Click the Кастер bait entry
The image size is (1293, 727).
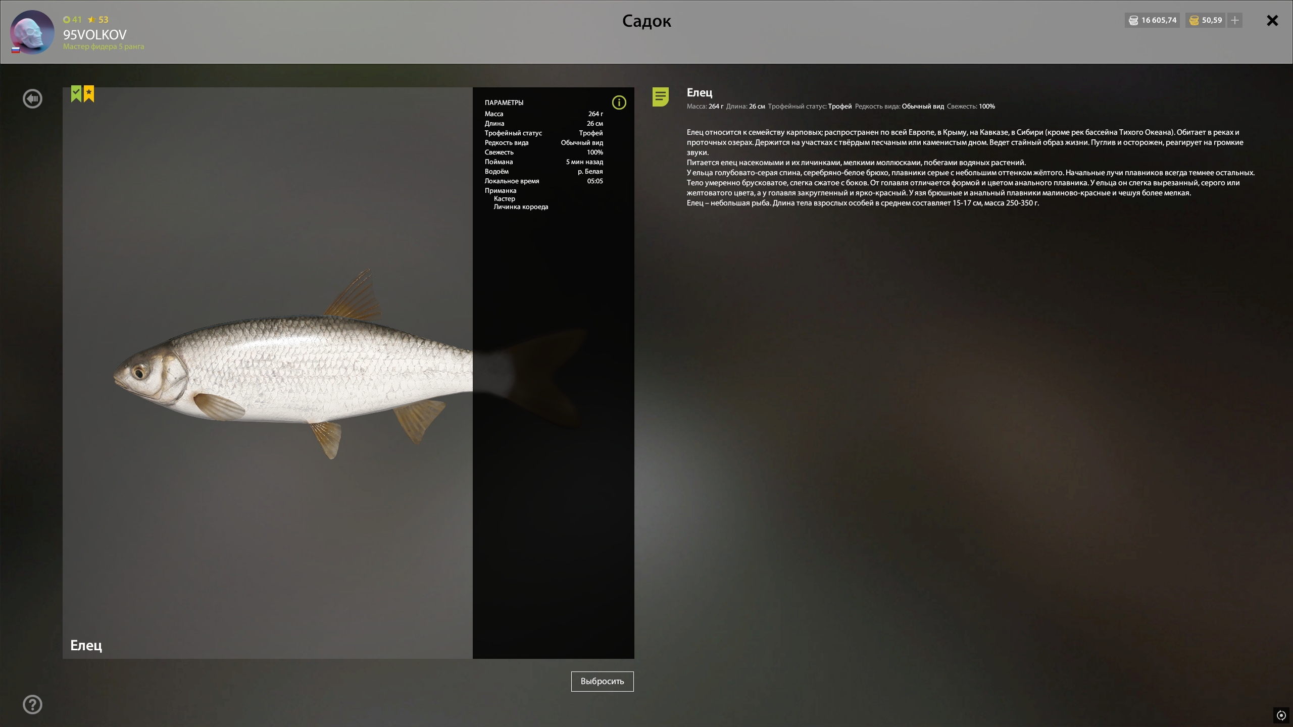coord(504,199)
